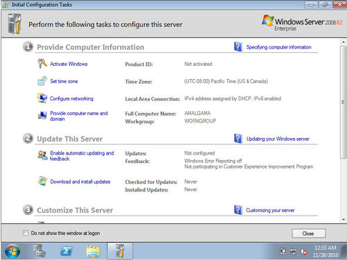Click the Windows Error Reporting off text

213,161
